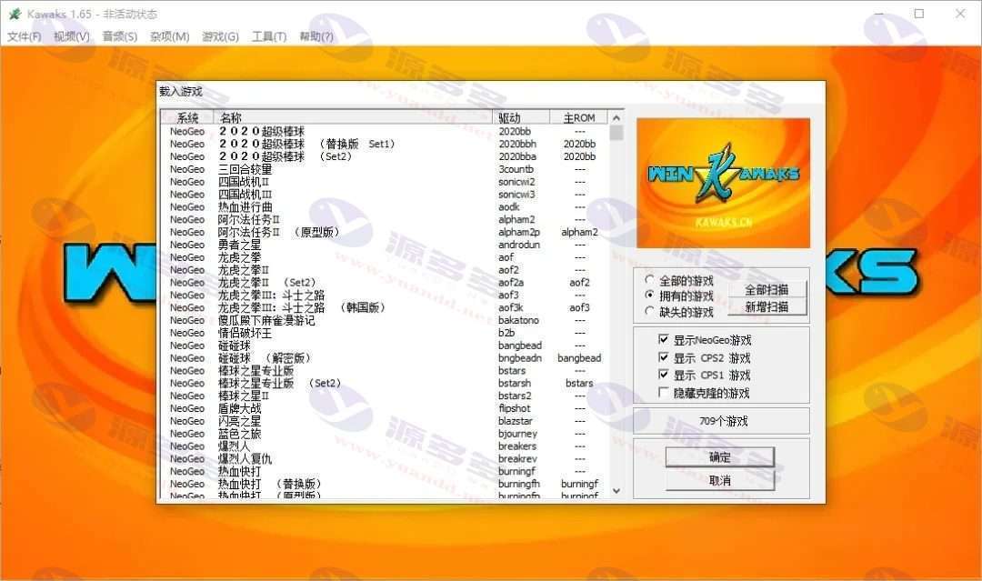Select 三回合较量 game row
Viewport: 982px width, 581px height.
click(x=384, y=169)
